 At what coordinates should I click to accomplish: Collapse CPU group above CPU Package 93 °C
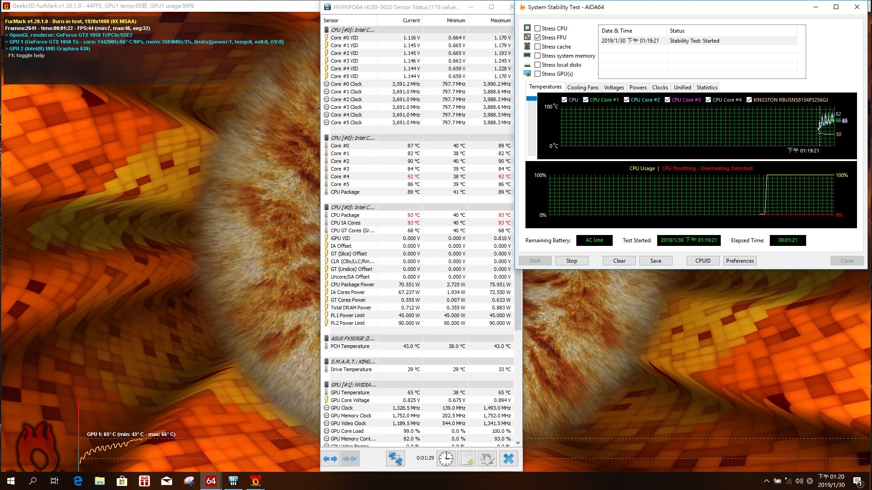(x=327, y=207)
